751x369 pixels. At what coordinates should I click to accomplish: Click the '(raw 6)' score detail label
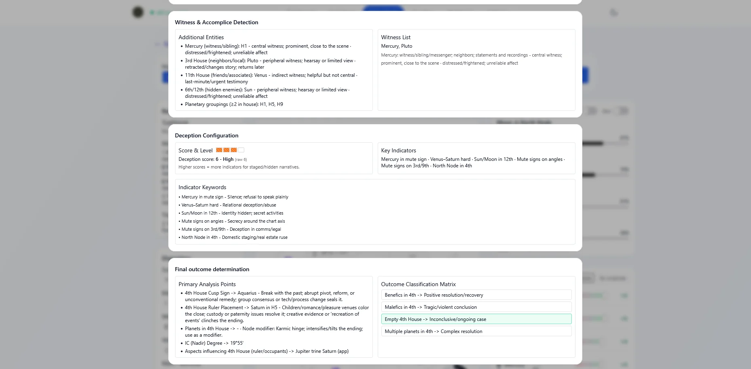click(x=241, y=159)
